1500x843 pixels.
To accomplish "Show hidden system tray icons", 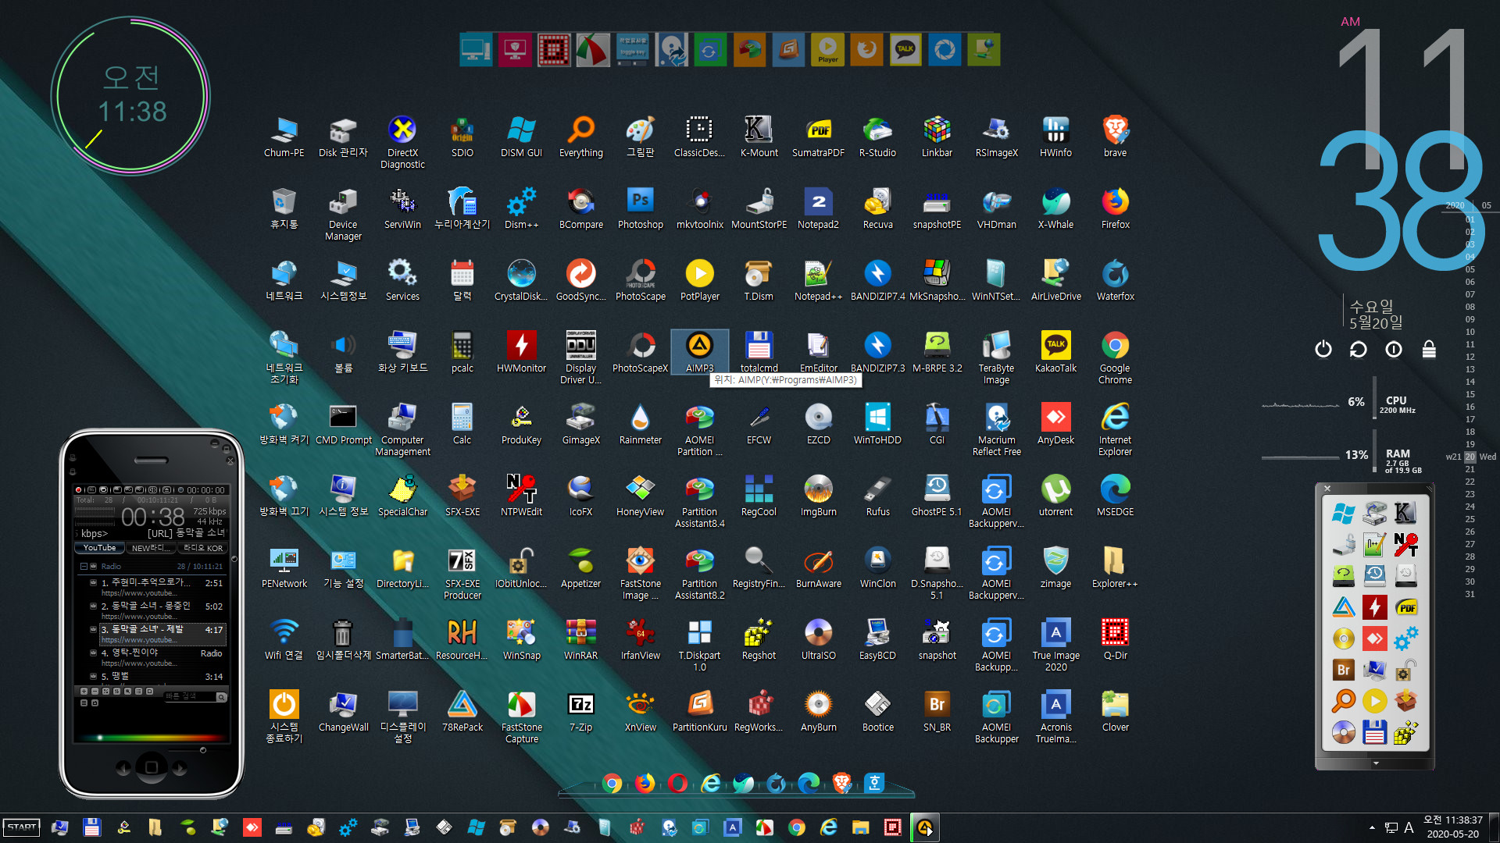I will pos(1372,827).
